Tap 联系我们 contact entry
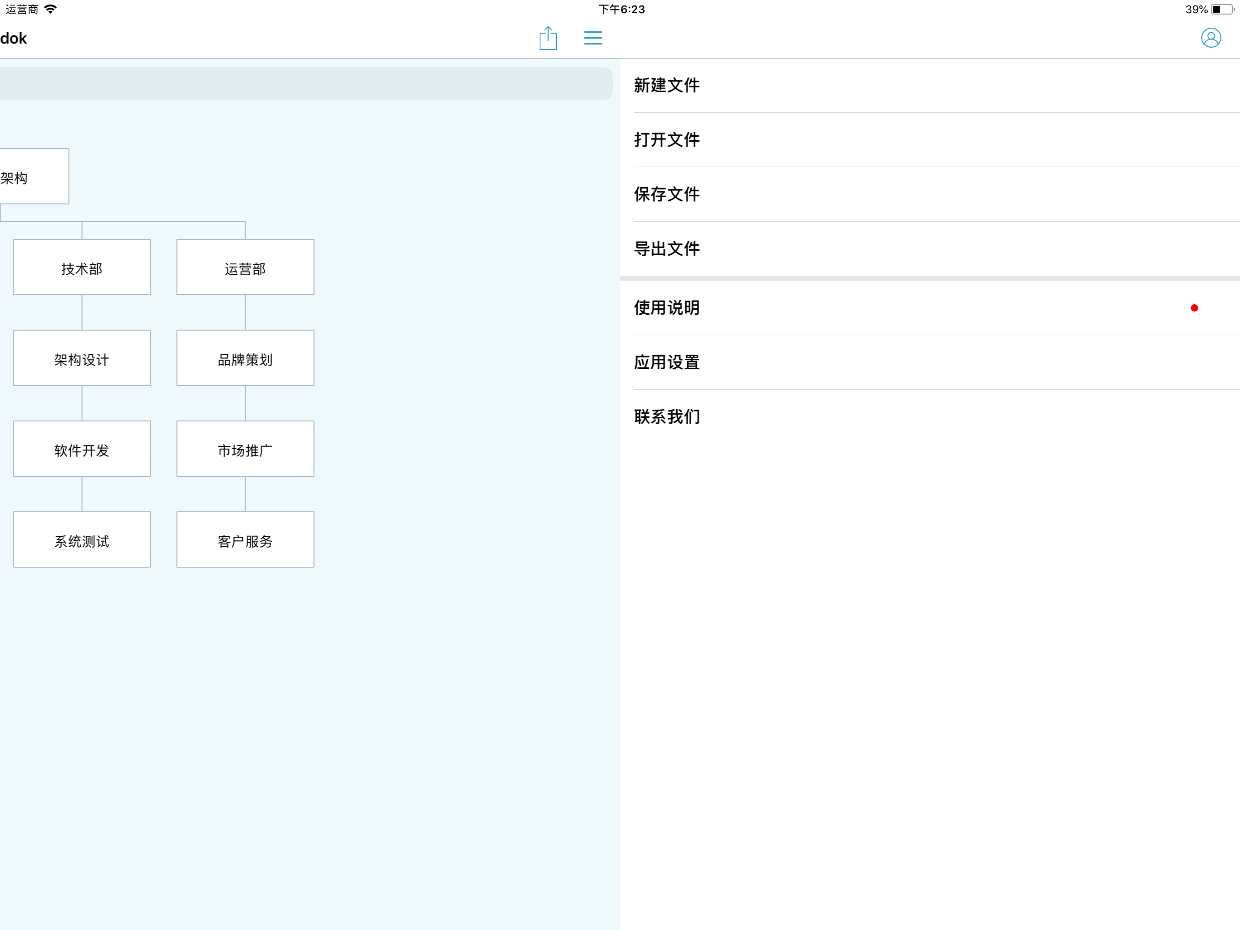The height and width of the screenshot is (930, 1240). click(667, 417)
